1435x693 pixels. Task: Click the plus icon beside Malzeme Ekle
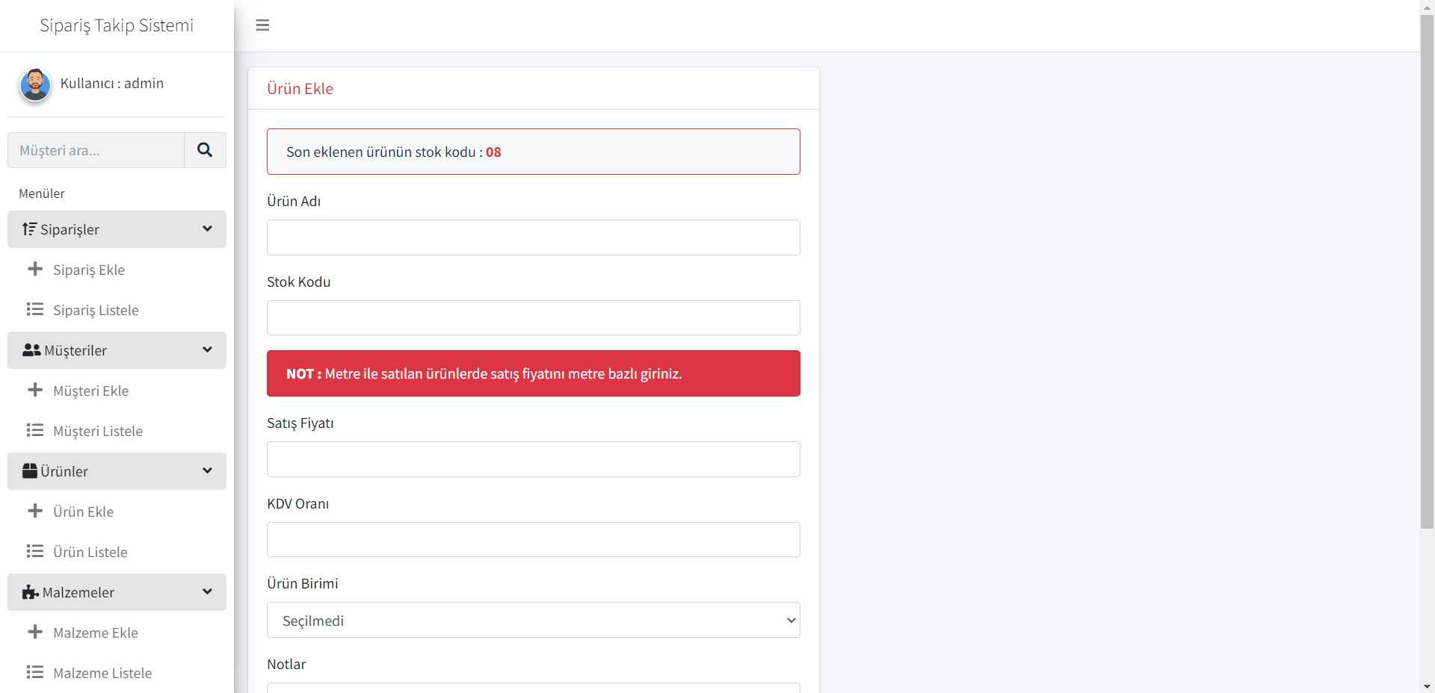click(35, 632)
